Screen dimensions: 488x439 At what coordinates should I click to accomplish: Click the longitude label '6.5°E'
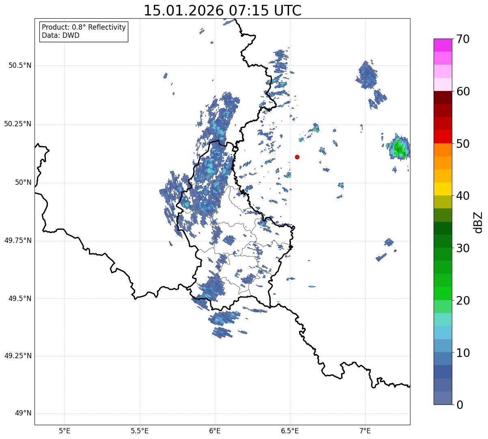point(290,431)
